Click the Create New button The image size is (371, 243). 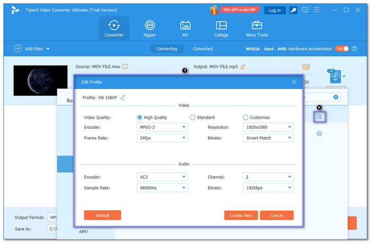point(241,215)
